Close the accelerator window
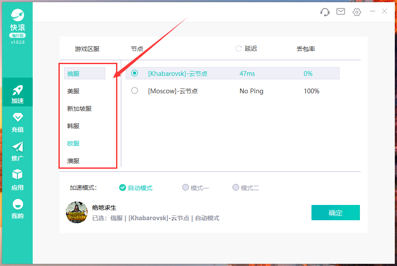 [x=385, y=11]
